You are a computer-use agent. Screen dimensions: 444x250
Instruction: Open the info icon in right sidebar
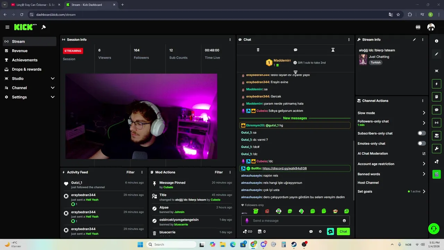(437, 41)
